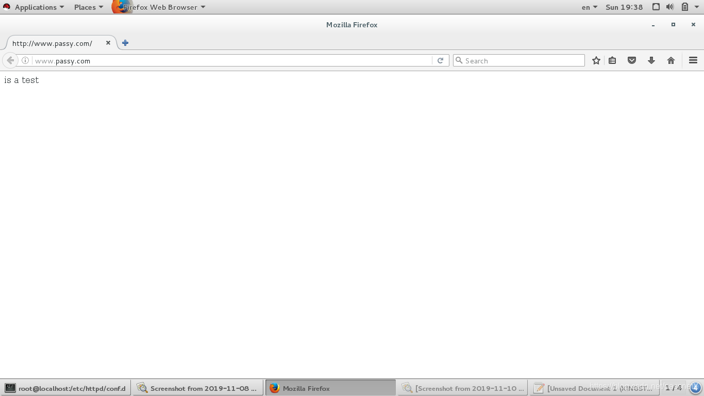The height and width of the screenshot is (396, 704).
Task: Go back to previous page
Action: point(10,60)
